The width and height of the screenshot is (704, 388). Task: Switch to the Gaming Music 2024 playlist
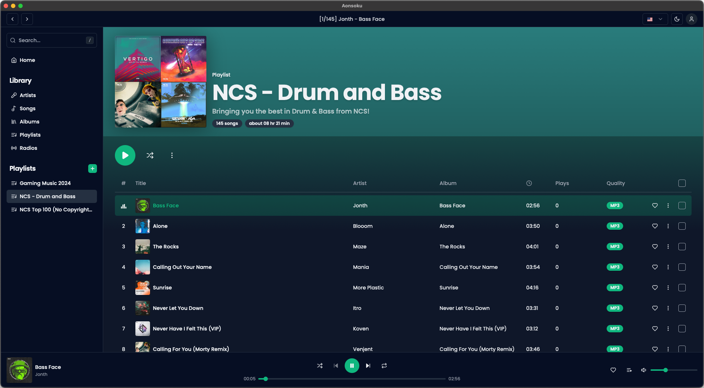click(45, 183)
